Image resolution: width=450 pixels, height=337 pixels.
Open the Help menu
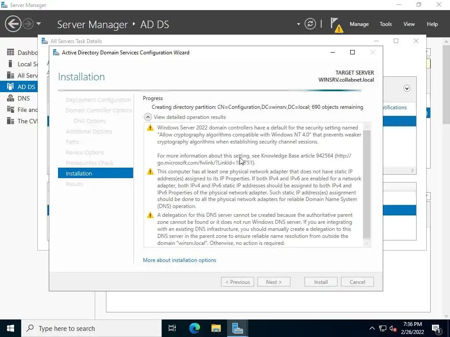(432, 24)
